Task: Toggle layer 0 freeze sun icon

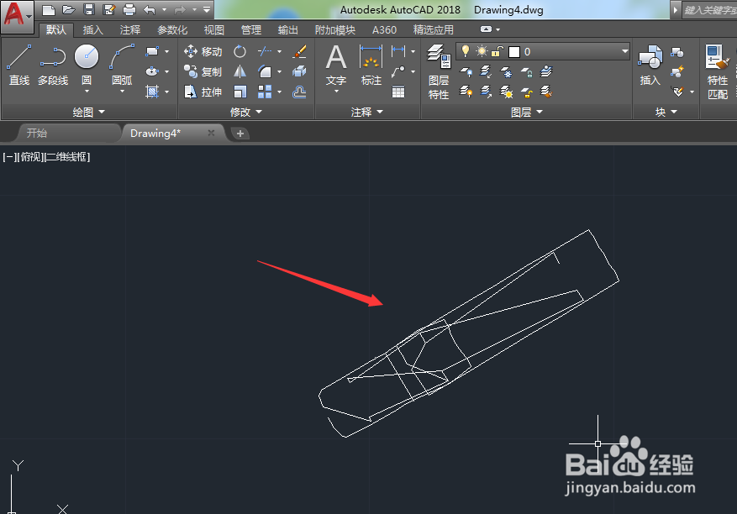Action: point(482,51)
